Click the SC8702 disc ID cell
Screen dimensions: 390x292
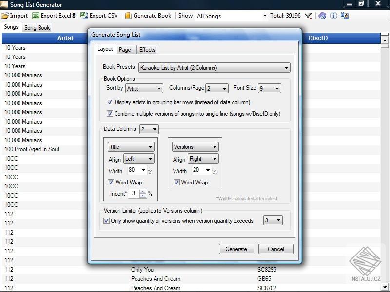pos(267,288)
